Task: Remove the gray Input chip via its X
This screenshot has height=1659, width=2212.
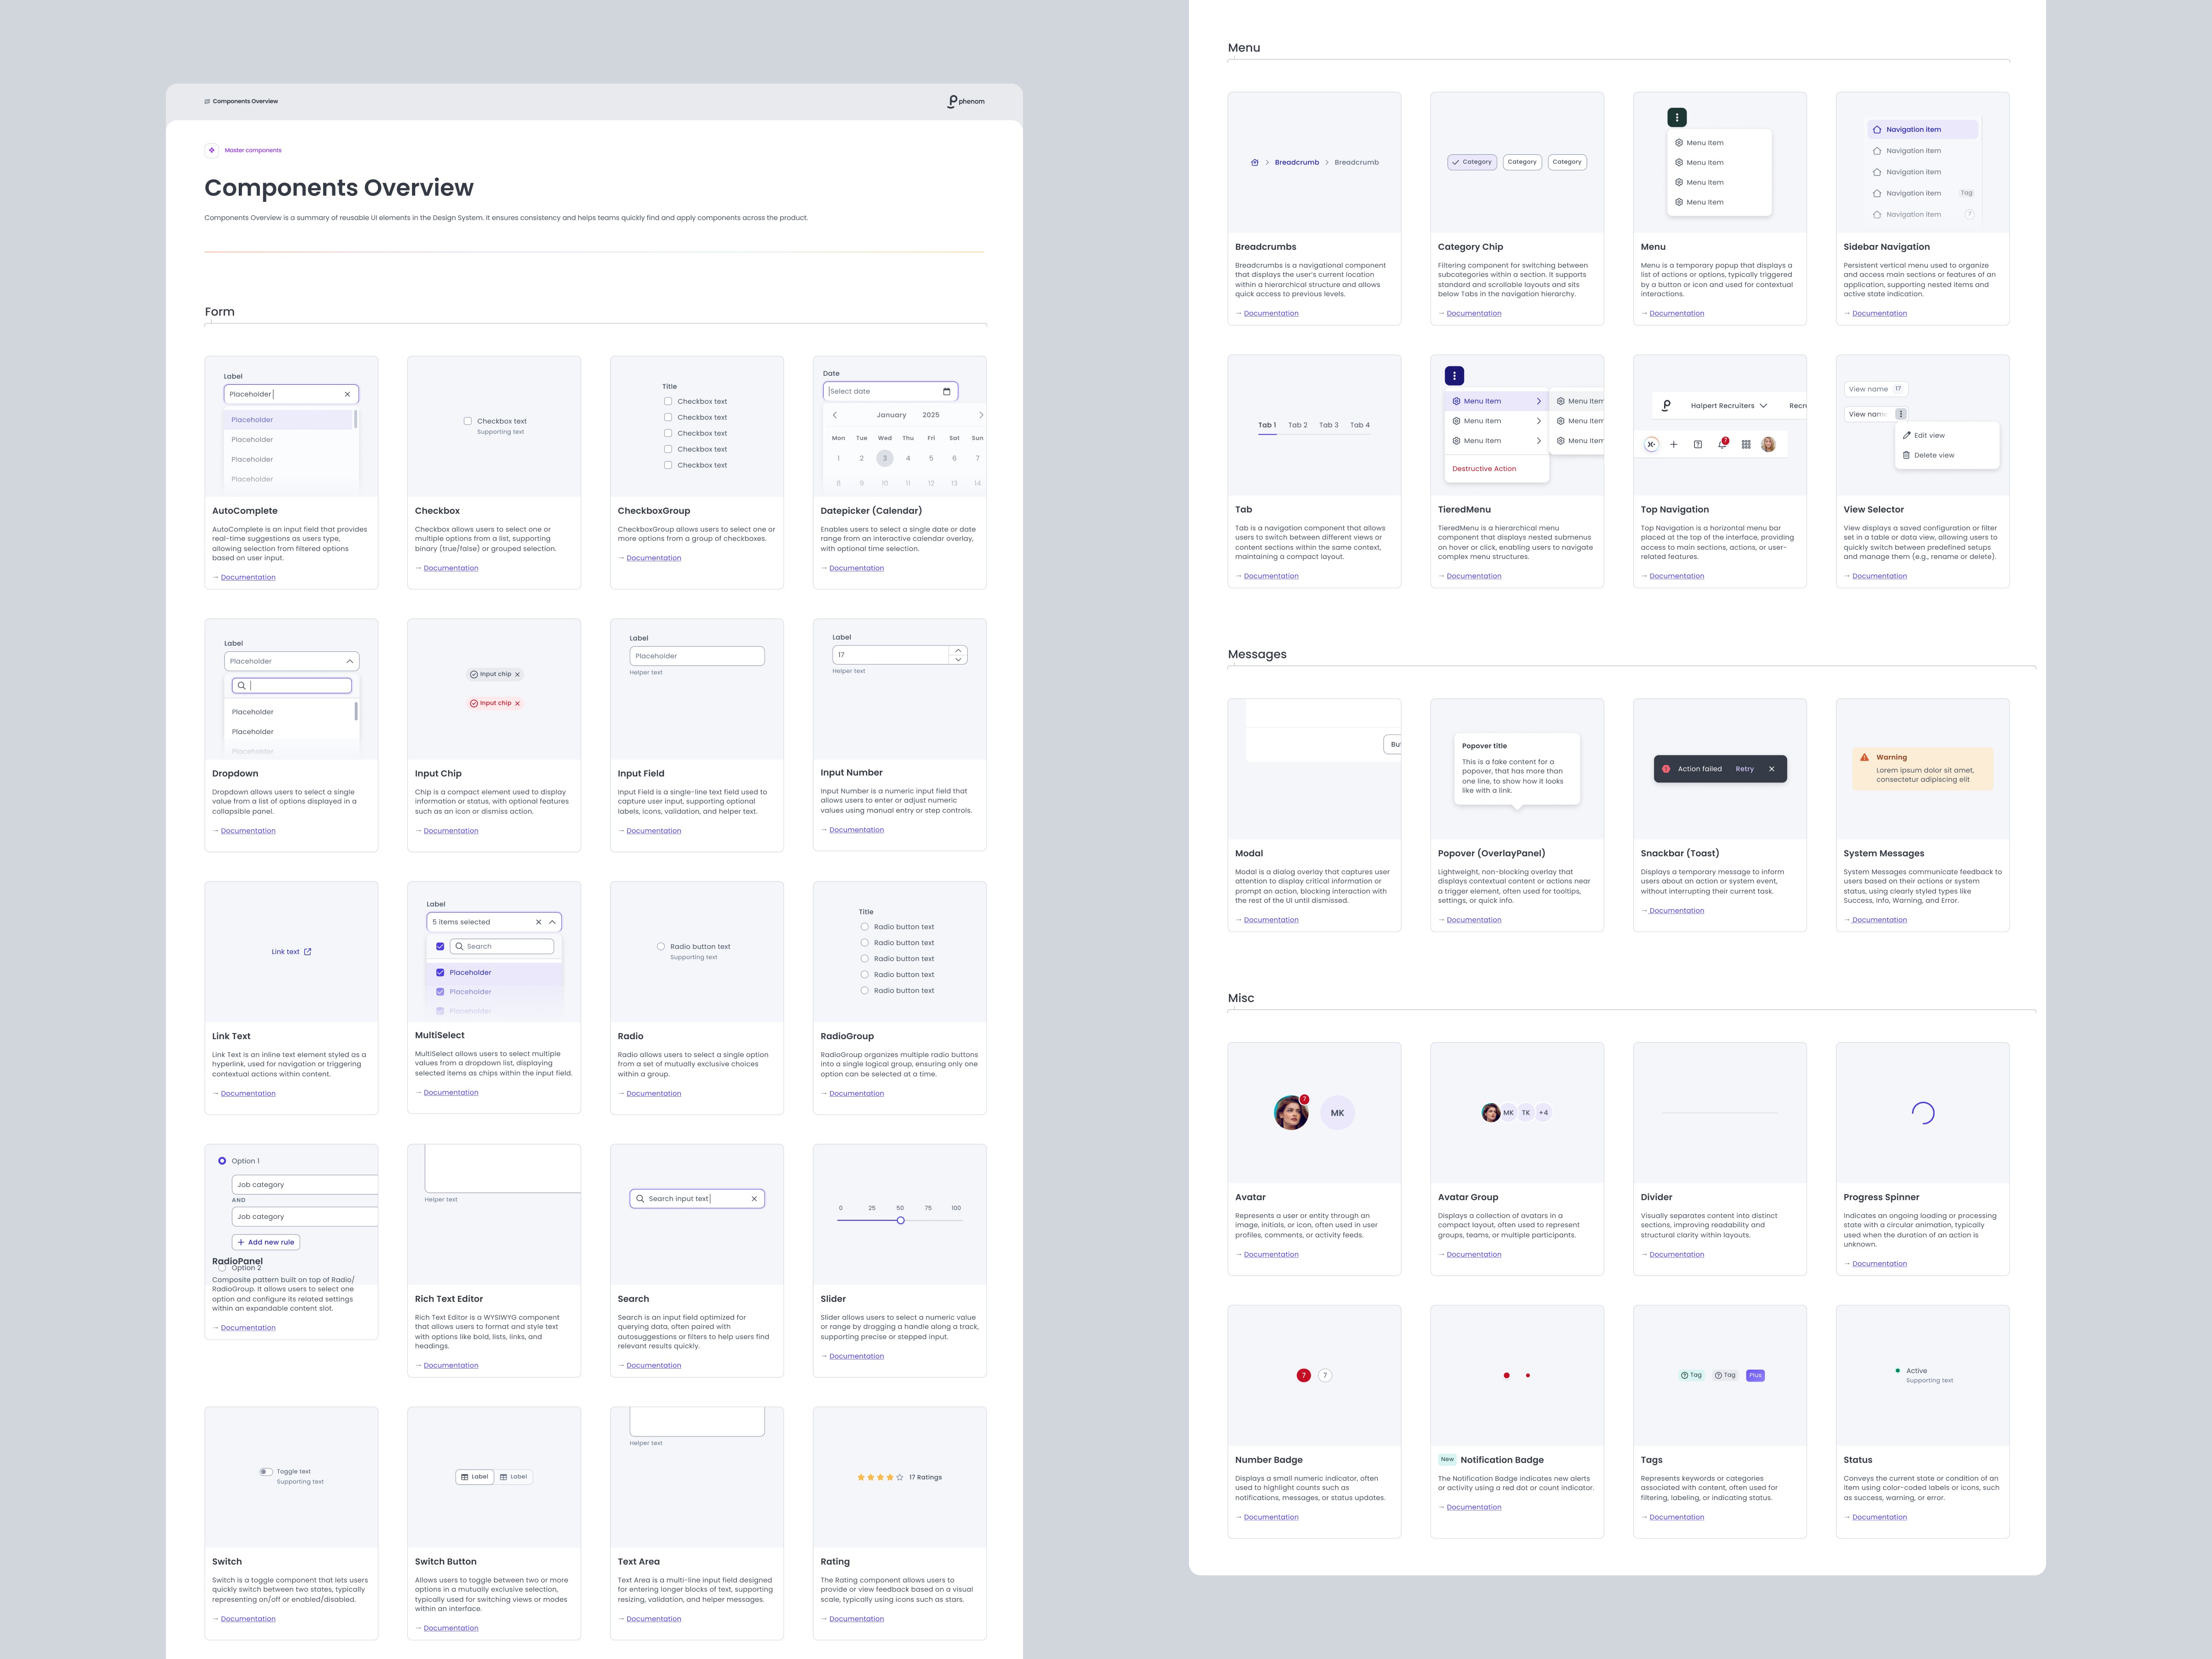Action: tap(517, 675)
